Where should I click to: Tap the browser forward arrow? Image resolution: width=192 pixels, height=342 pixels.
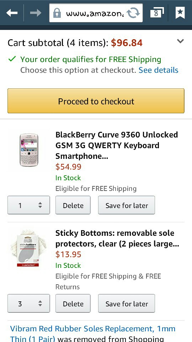point(36,13)
